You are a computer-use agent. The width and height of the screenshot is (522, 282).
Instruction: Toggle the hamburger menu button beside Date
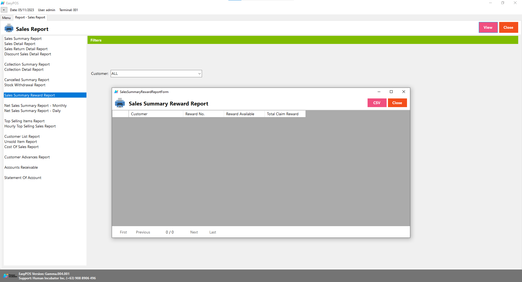(x=4, y=10)
